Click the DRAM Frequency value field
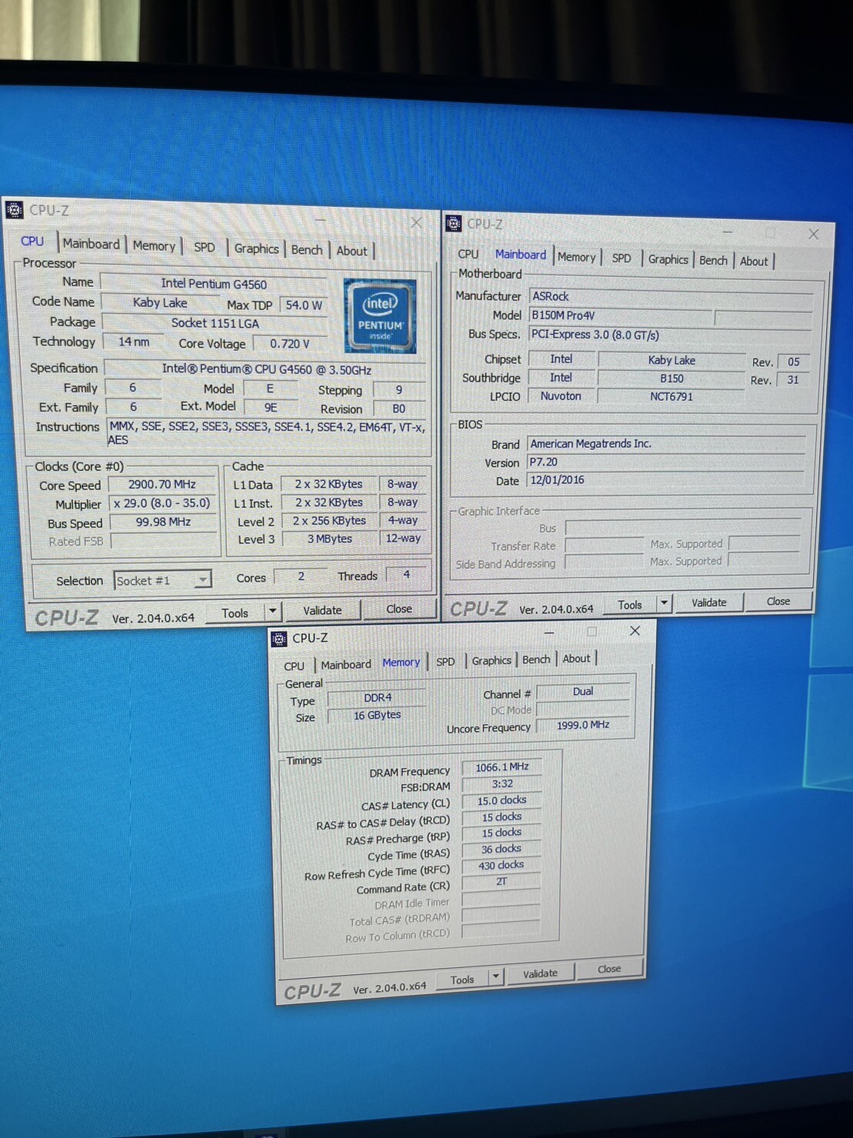The image size is (853, 1138). tap(501, 767)
